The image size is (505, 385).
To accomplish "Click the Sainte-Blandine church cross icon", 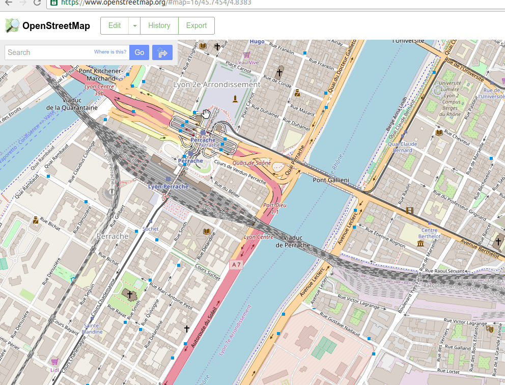I will 129,294.
